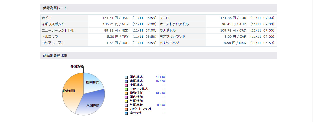Click the 43.23% value in the legend
The height and width of the screenshot is (122, 313).
[x=160, y=93]
